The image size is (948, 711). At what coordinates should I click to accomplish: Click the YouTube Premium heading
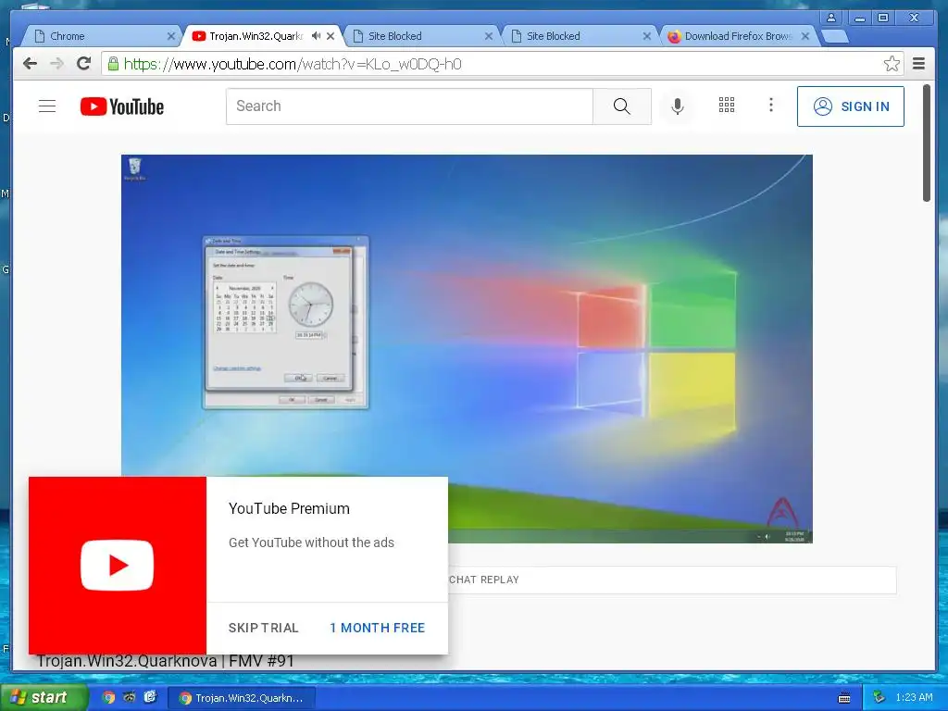pyautogui.click(x=289, y=508)
